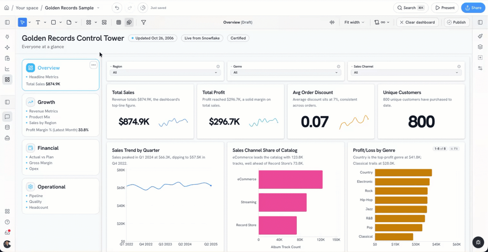Select the Financial page card
Screen dimensions: 488x252
point(61,157)
